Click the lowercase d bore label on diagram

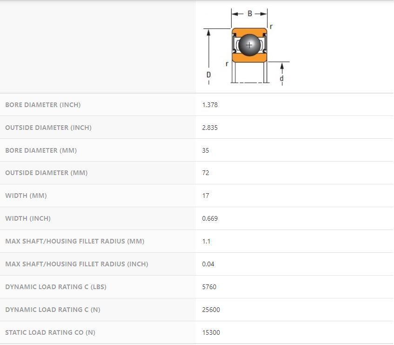281,79
